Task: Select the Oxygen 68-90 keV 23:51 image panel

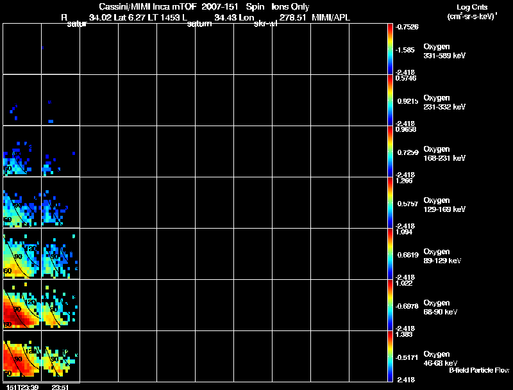Action: click(60, 305)
